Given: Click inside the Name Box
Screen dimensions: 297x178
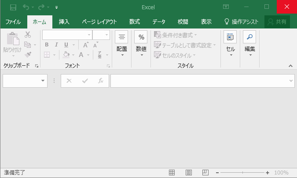Looking at the screenshot, I should point(21,81).
